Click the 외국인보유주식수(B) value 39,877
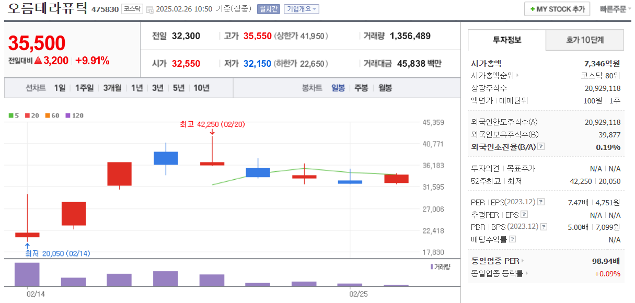This screenshot has height=303, width=635. tap(609, 134)
